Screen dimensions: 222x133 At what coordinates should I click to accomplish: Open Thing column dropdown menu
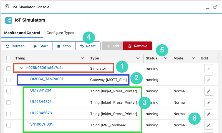(82, 58)
